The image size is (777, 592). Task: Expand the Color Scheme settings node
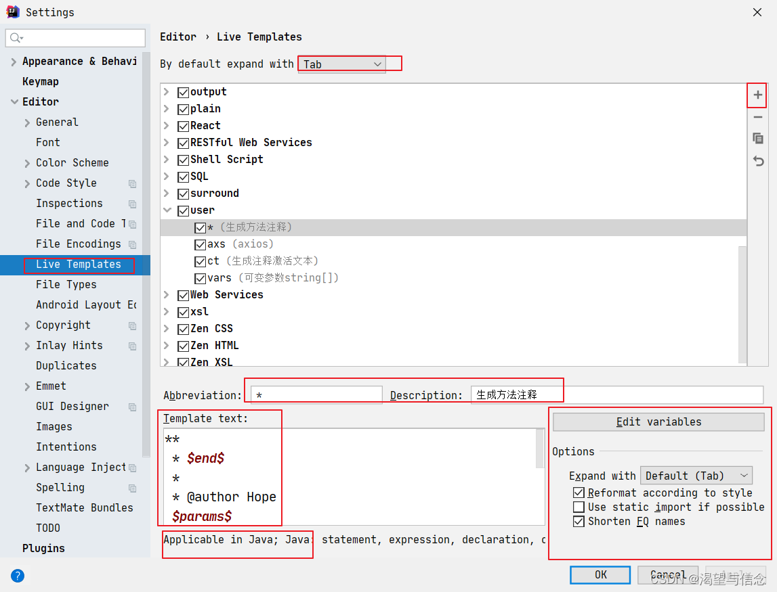[27, 163]
